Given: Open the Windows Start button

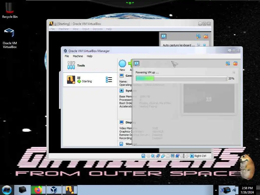Looking at the screenshot, I should 7,190.
